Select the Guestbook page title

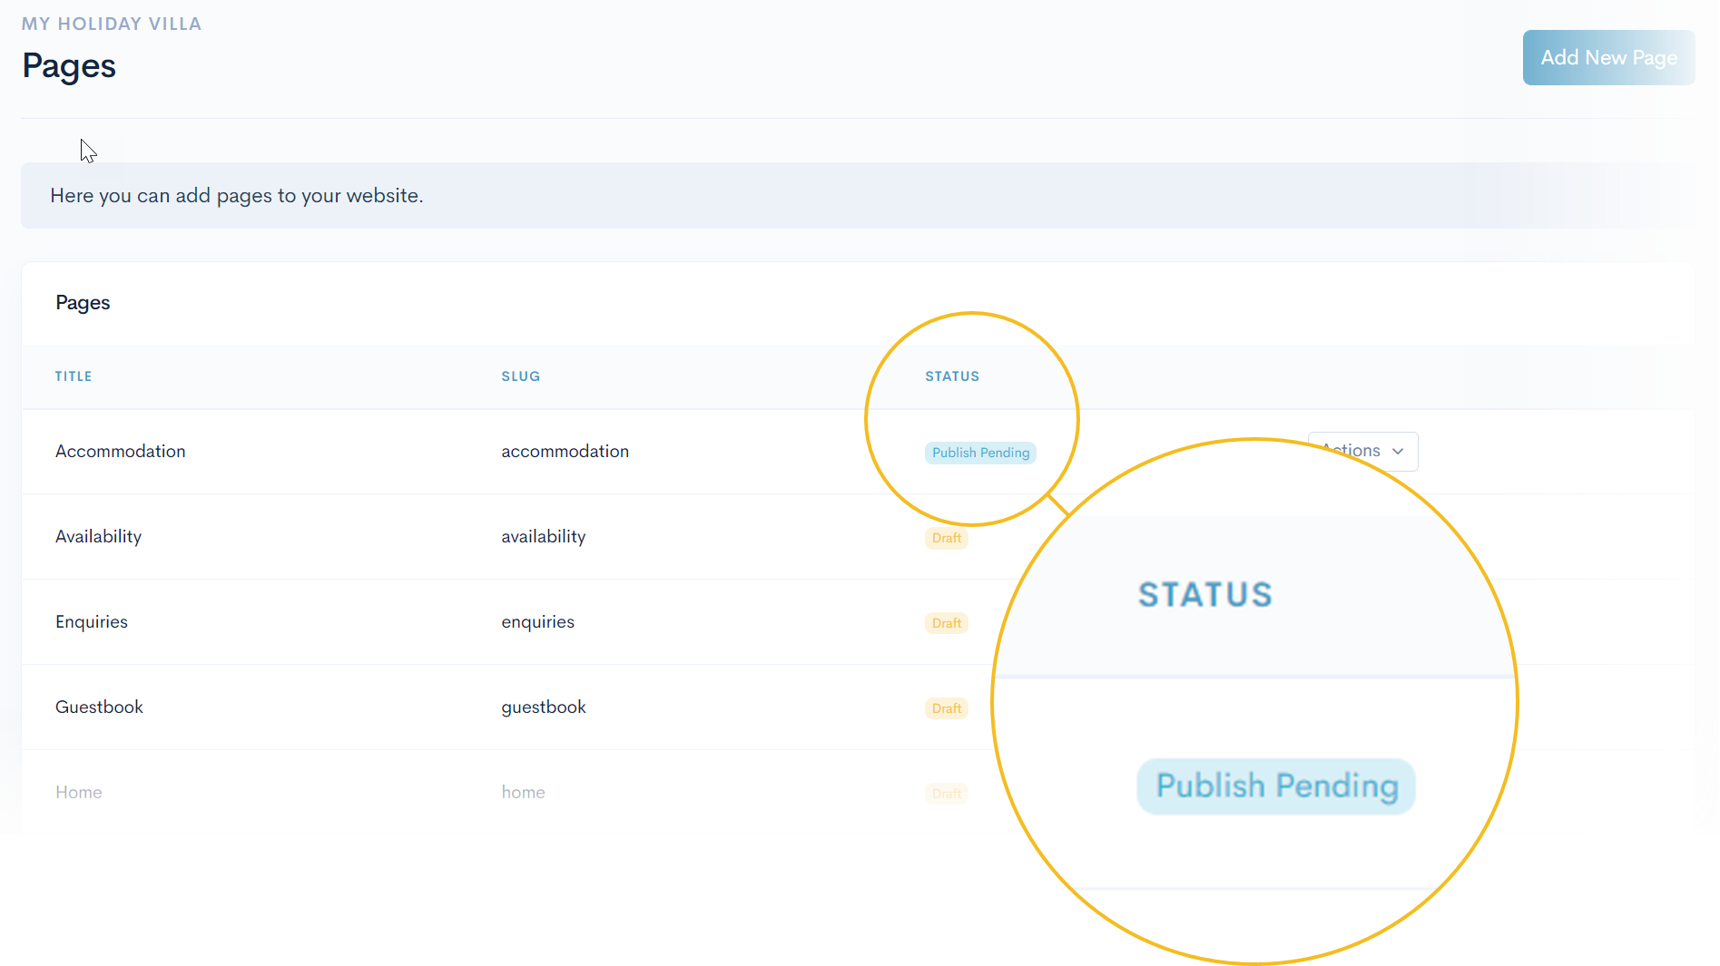[99, 707]
